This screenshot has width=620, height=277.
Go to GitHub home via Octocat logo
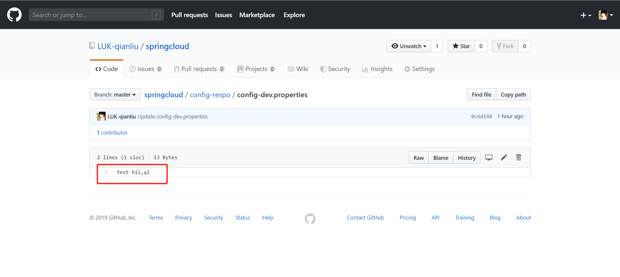(x=14, y=15)
